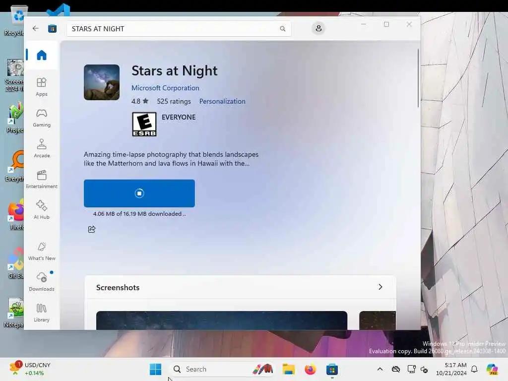The image size is (508, 381).
Task: Open the Microsoft Corporation publisher link
Action: pos(165,88)
